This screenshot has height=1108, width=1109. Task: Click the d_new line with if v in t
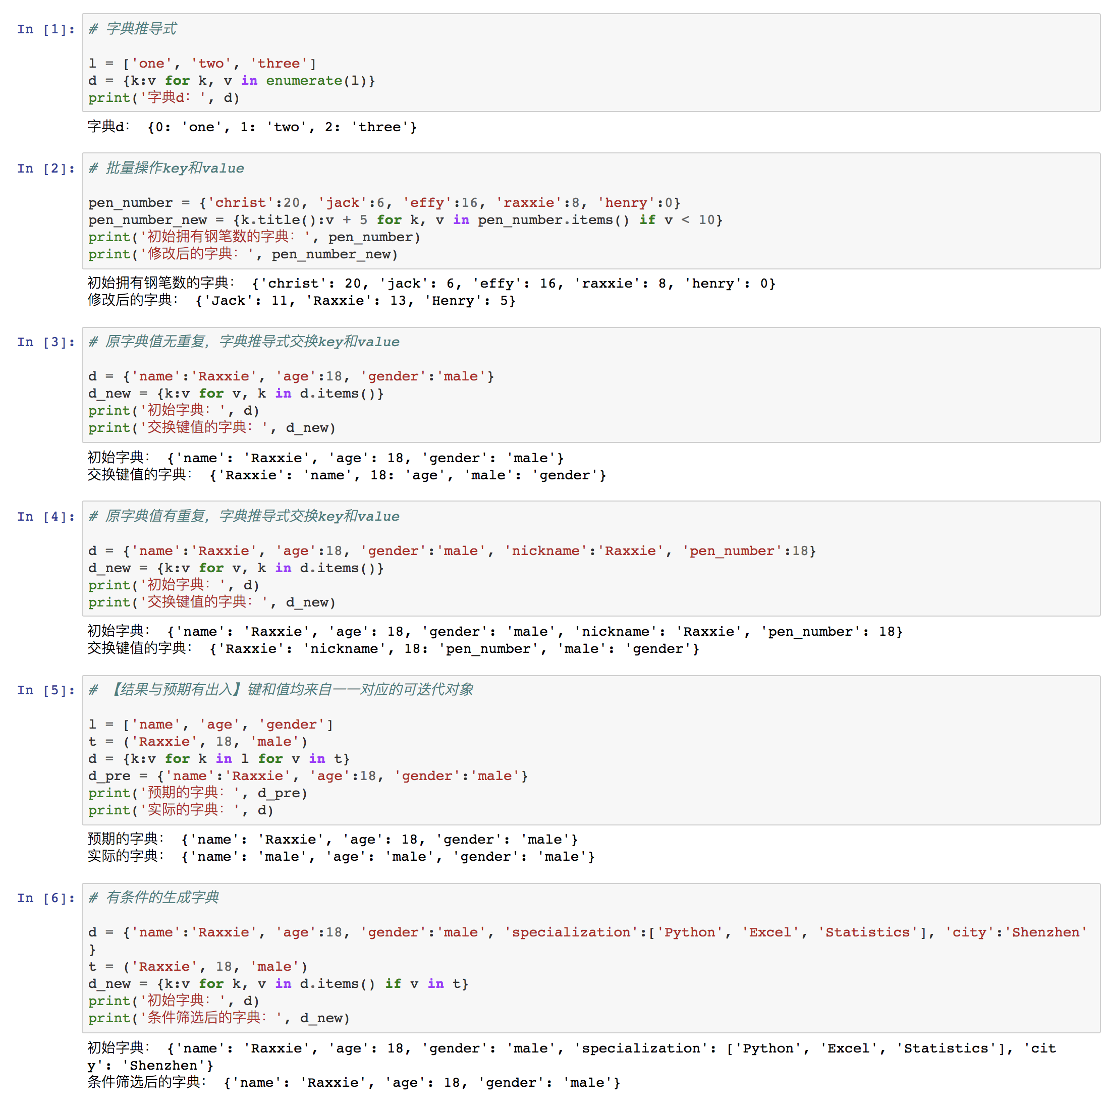(x=278, y=984)
